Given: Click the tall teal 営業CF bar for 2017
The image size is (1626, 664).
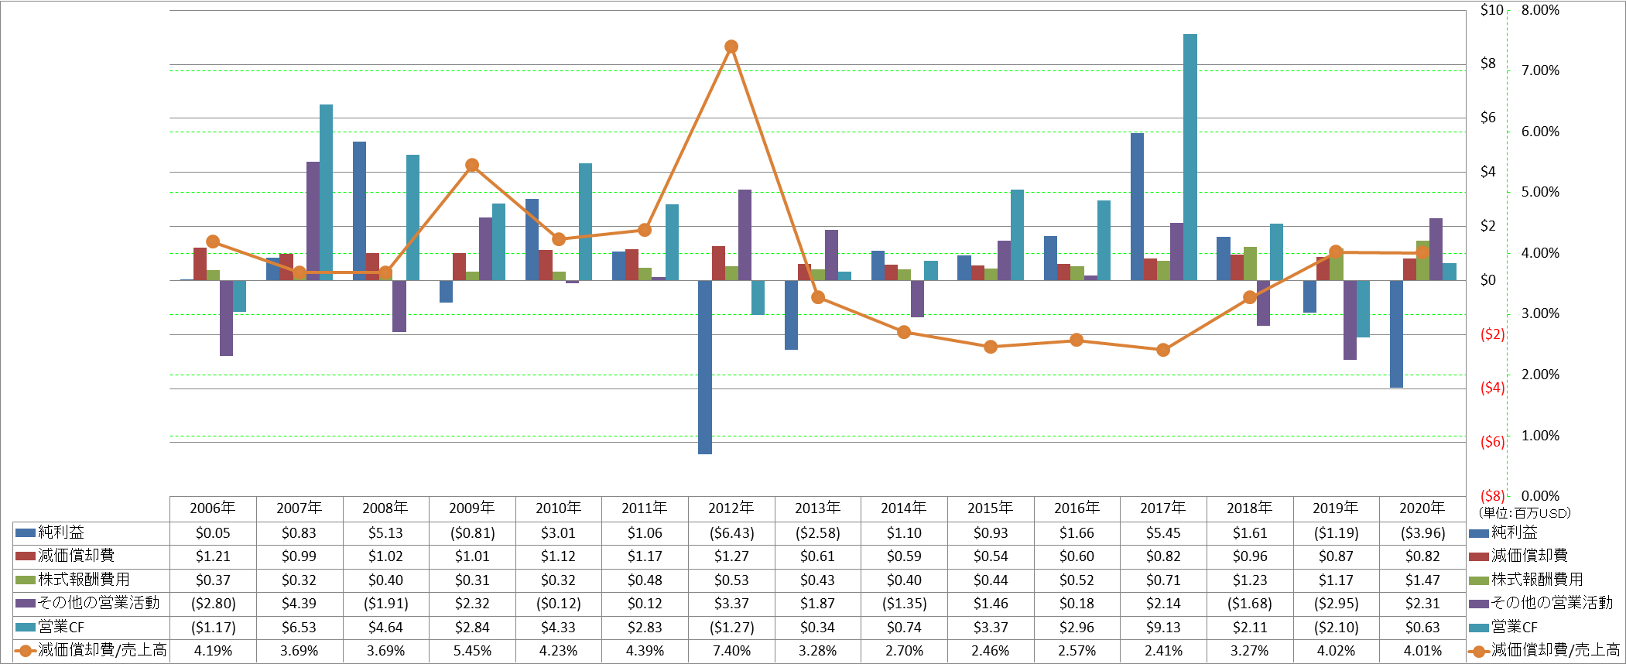Looking at the screenshot, I should (1190, 157).
